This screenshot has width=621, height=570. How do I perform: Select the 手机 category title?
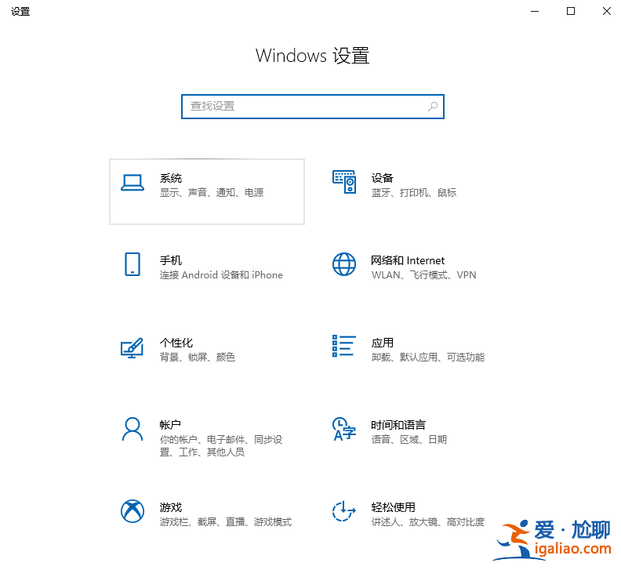(171, 260)
